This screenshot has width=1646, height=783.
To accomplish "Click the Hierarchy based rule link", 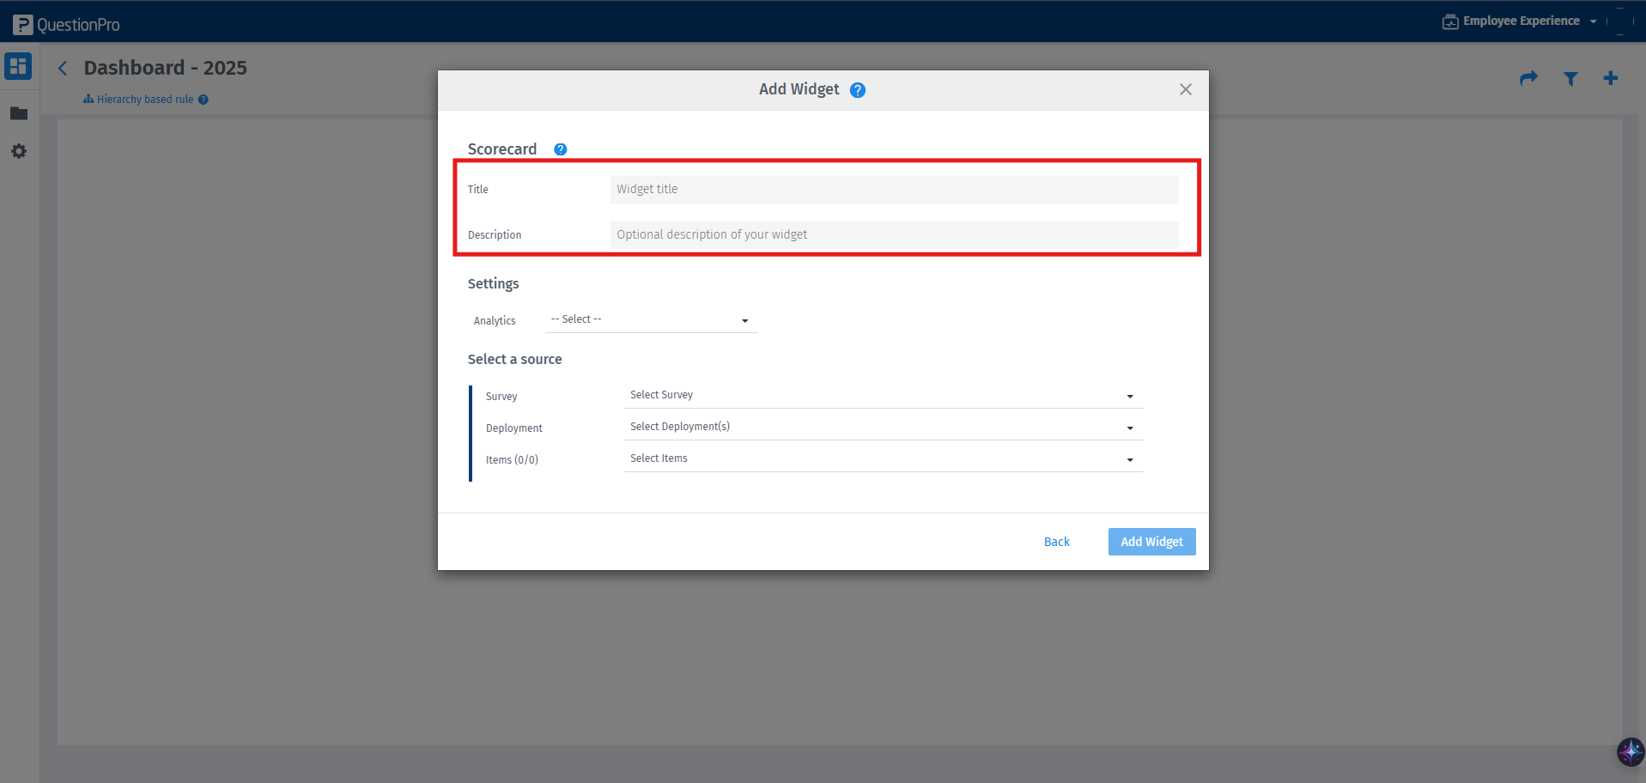I will pyautogui.click(x=144, y=99).
